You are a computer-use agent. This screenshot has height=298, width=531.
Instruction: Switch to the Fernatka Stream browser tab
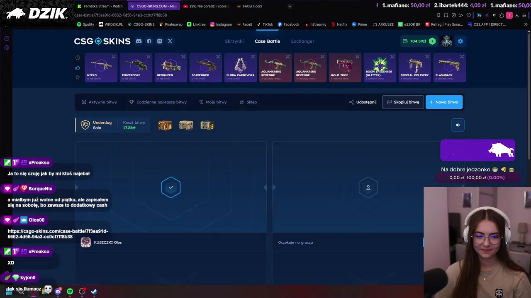pyautogui.click(x=100, y=6)
